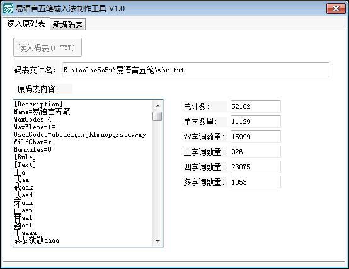
Task: Click the 多字词数量 field showing 1053
Action: [256, 182]
